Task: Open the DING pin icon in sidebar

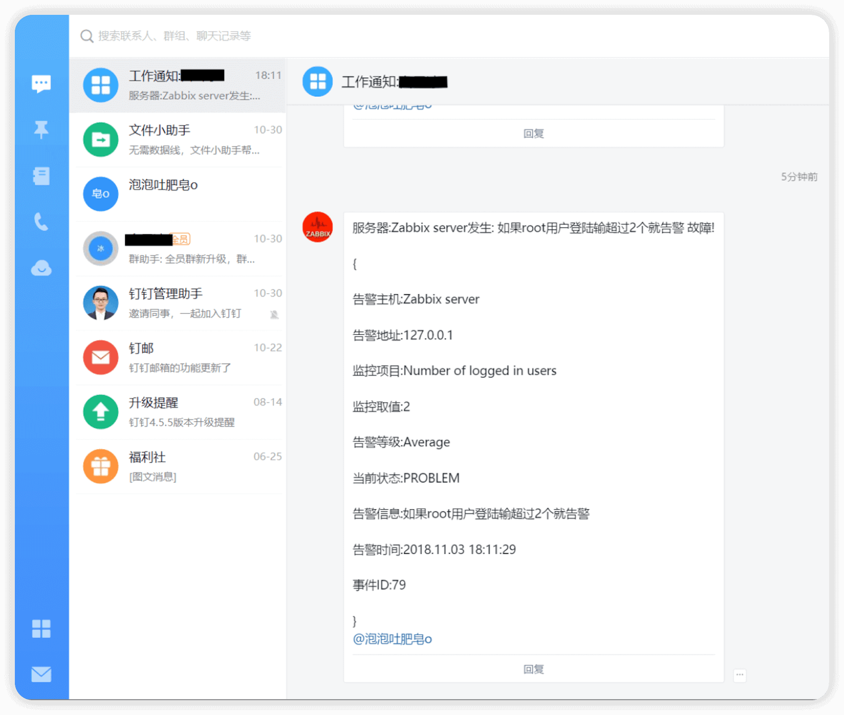Action: tap(41, 130)
